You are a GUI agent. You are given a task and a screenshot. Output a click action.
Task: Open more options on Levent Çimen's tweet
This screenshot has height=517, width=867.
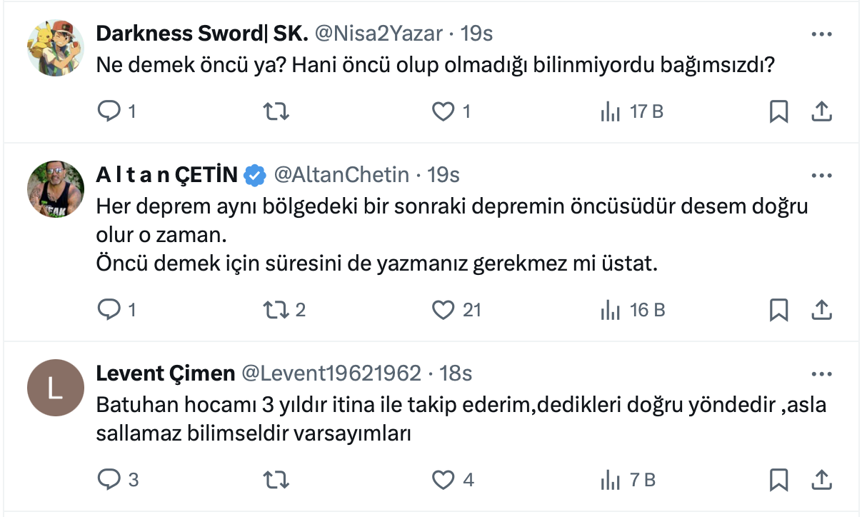point(822,373)
